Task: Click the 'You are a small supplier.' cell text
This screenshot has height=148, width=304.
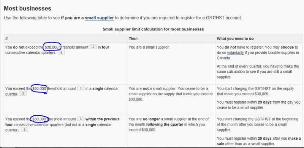Action: [x=149, y=47]
